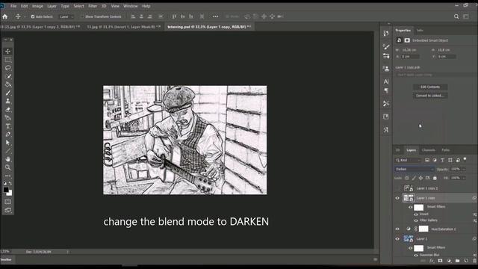The image size is (478, 269).
Task: Open the Image menu
Action: (x=37, y=6)
